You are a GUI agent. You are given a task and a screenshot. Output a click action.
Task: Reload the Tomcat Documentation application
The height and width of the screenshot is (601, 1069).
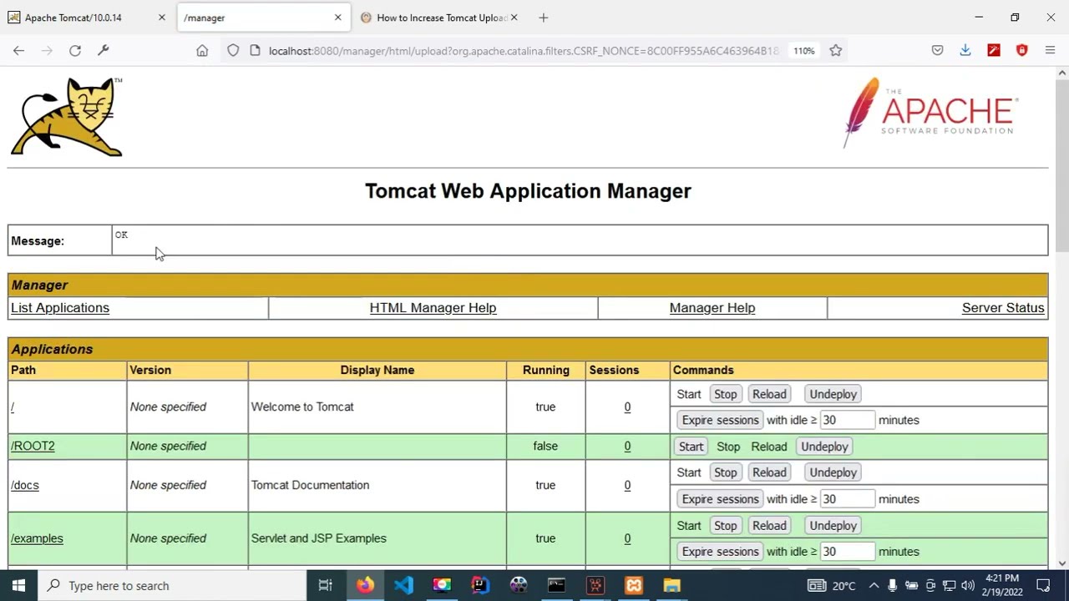(x=769, y=472)
